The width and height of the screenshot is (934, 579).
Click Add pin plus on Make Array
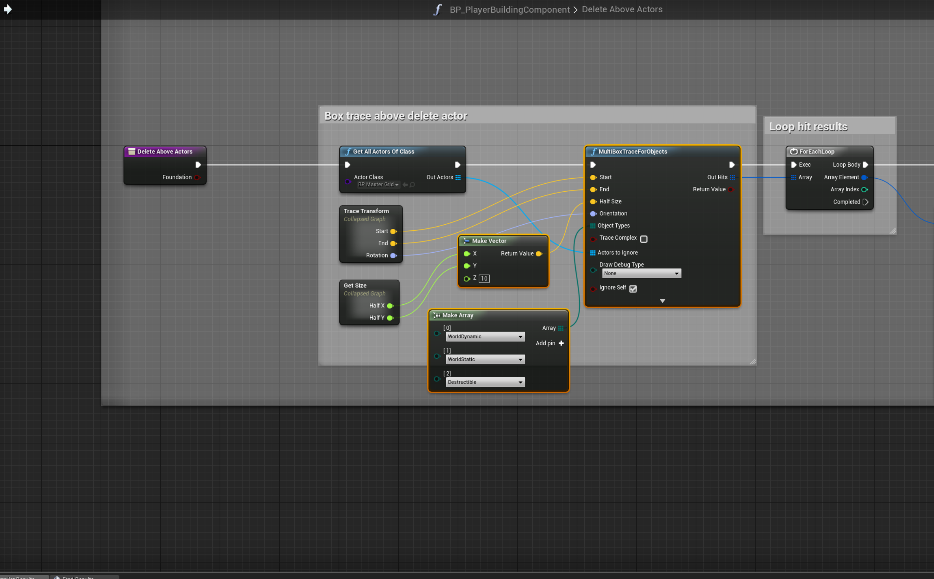561,343
